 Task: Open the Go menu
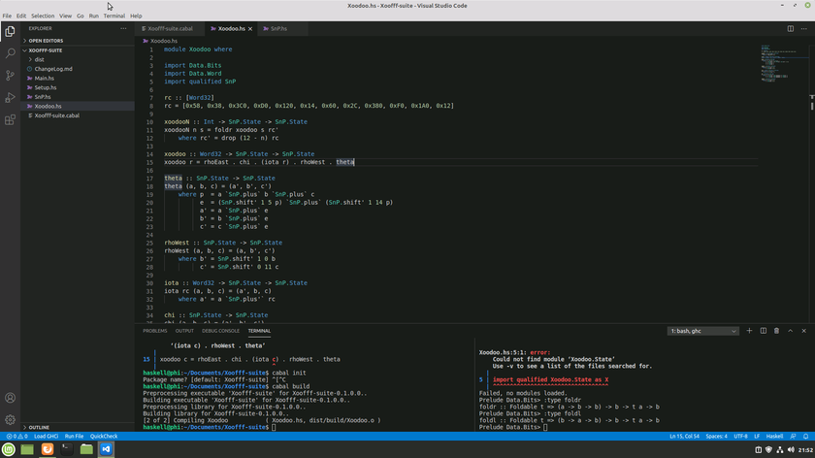[80, 16]
